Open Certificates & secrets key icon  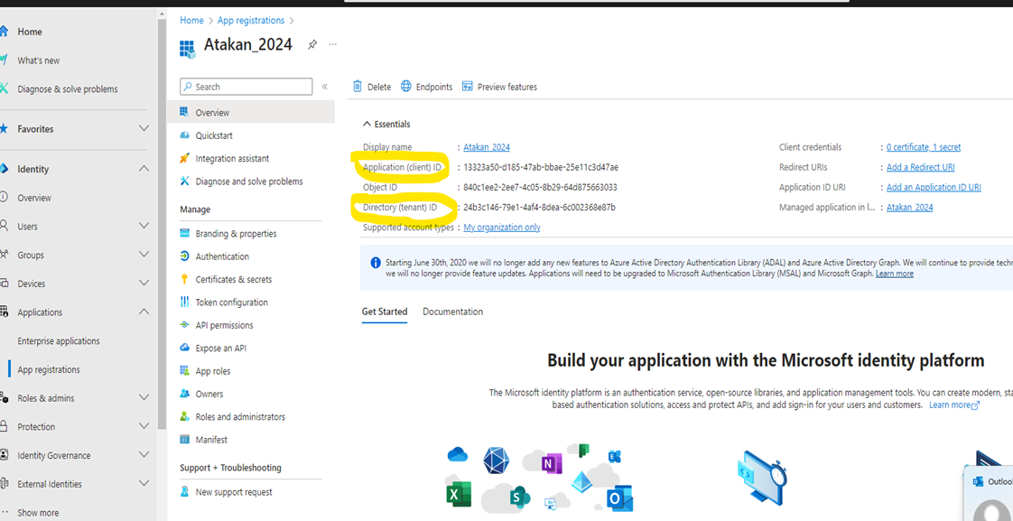184,279
